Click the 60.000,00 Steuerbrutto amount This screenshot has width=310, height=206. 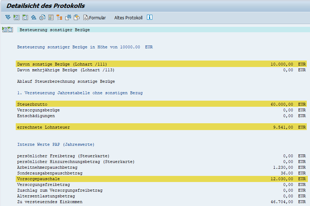point(282,104)
